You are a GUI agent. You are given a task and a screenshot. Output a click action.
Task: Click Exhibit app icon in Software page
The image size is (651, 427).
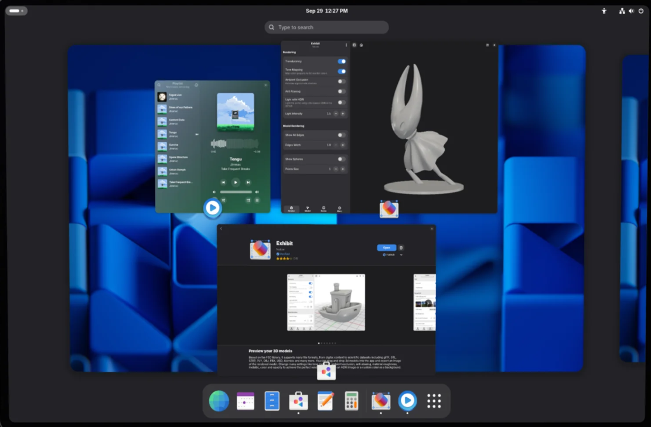point(260,249)
